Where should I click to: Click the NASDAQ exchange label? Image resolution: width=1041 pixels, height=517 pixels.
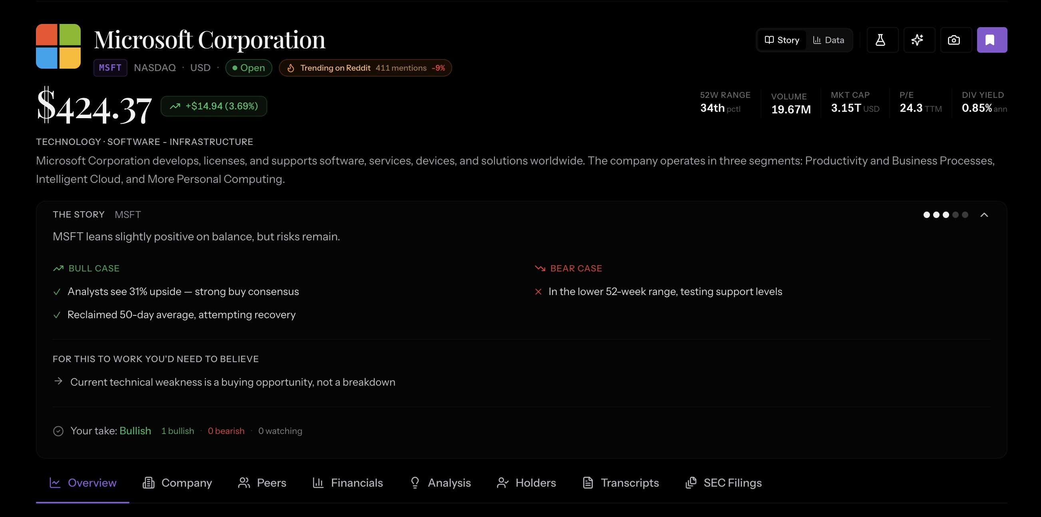(155, 68)
